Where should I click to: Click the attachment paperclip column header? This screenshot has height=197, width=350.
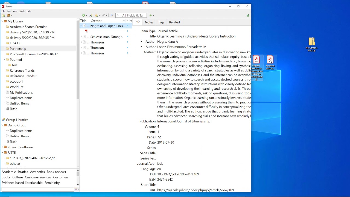click(127, 21)
